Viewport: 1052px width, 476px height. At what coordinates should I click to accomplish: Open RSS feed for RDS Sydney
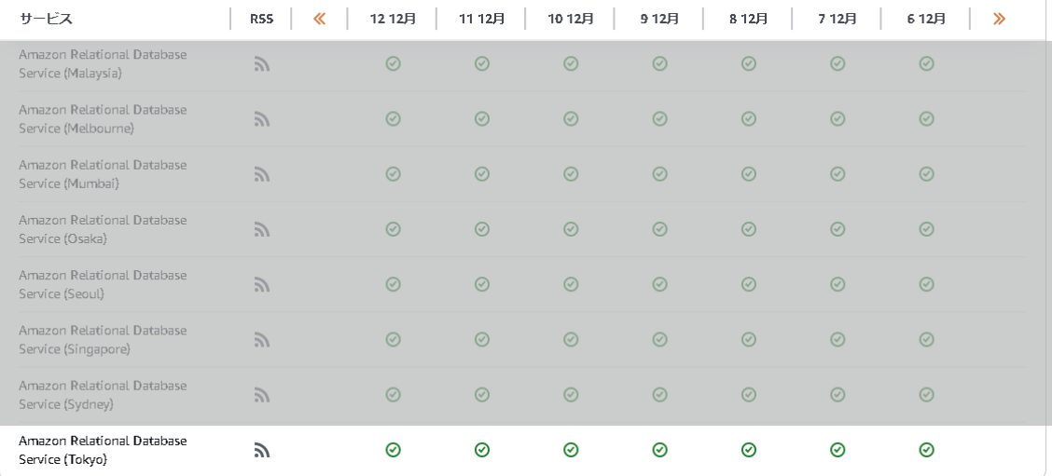point(262,396)
